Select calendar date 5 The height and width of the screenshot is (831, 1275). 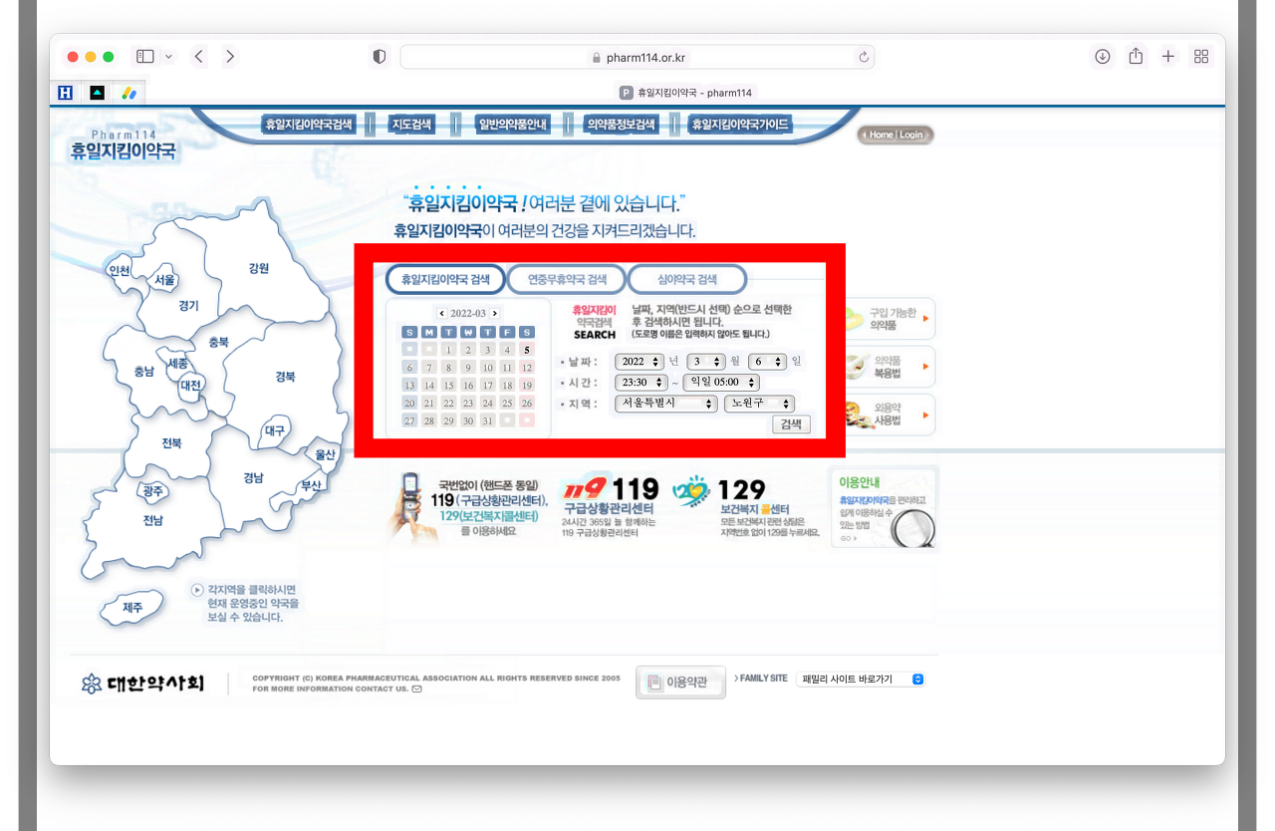527,350
